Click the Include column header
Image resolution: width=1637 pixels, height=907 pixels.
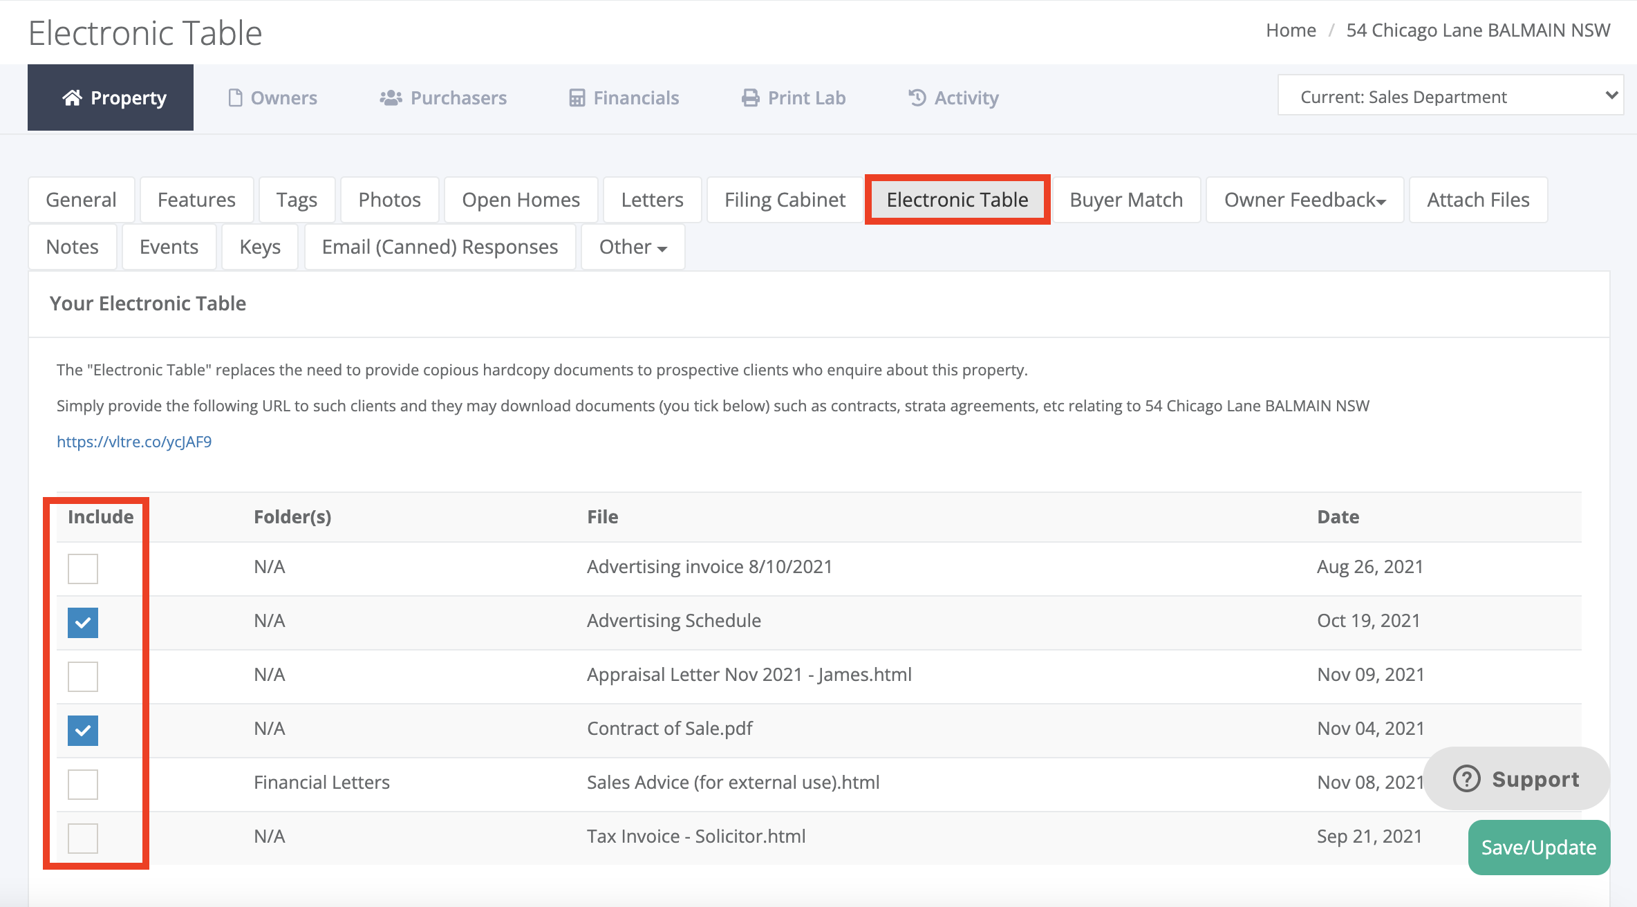click(101, 517)
